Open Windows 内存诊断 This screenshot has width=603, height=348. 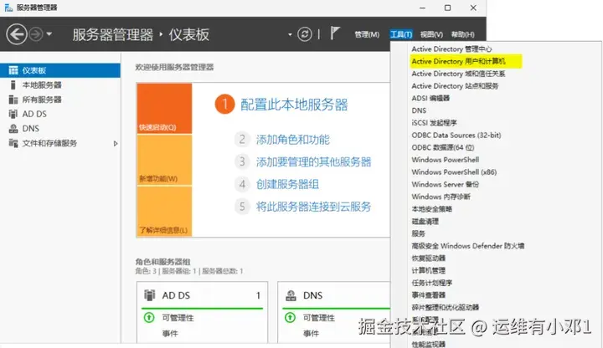pos(441,197)
